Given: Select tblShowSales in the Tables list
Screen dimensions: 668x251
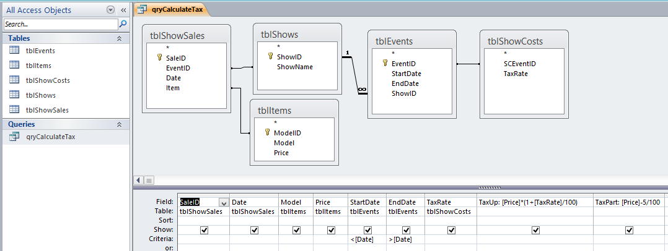Looking at the screenshot, I should click(47, 110).
